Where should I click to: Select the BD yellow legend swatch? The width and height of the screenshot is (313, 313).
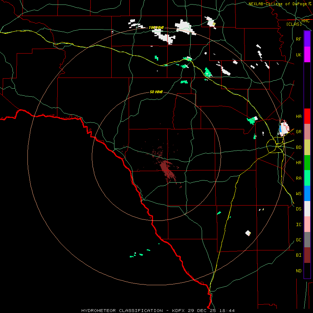[x=307, y=147]
